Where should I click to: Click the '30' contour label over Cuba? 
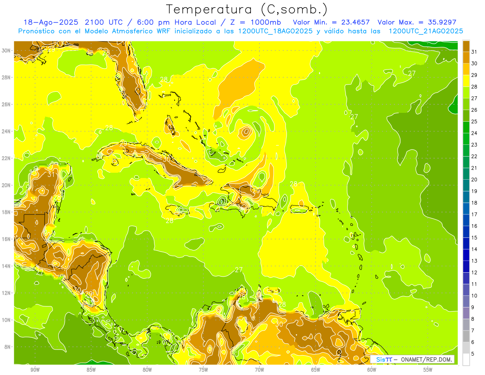pyautogui.click(x=167, y=159)
